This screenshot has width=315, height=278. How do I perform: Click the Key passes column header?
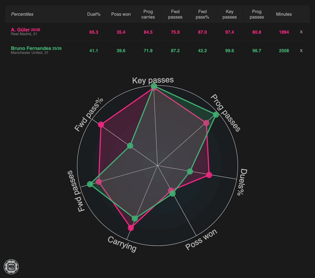click(230, 14)
